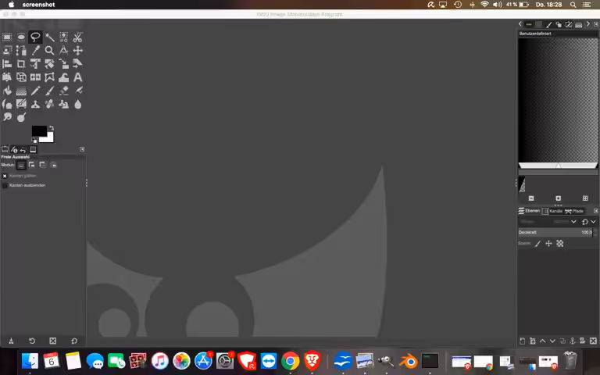Enable the Kanten ausblenden checkbox
Screen dimensions: 600x375
(x=5, y=185)
